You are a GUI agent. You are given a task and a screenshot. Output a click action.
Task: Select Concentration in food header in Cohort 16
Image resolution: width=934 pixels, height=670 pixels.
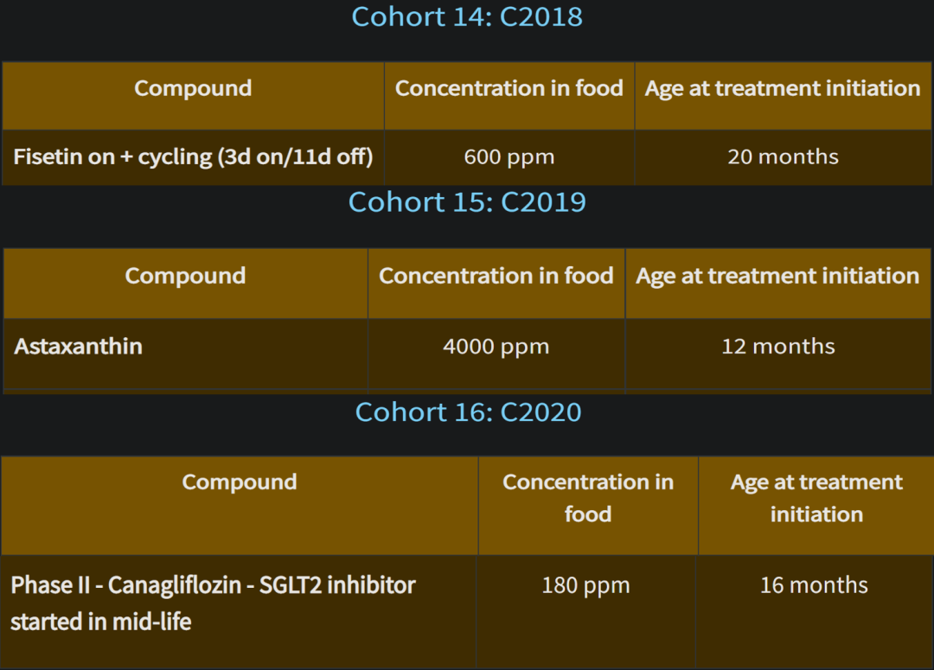pos(588,507)
